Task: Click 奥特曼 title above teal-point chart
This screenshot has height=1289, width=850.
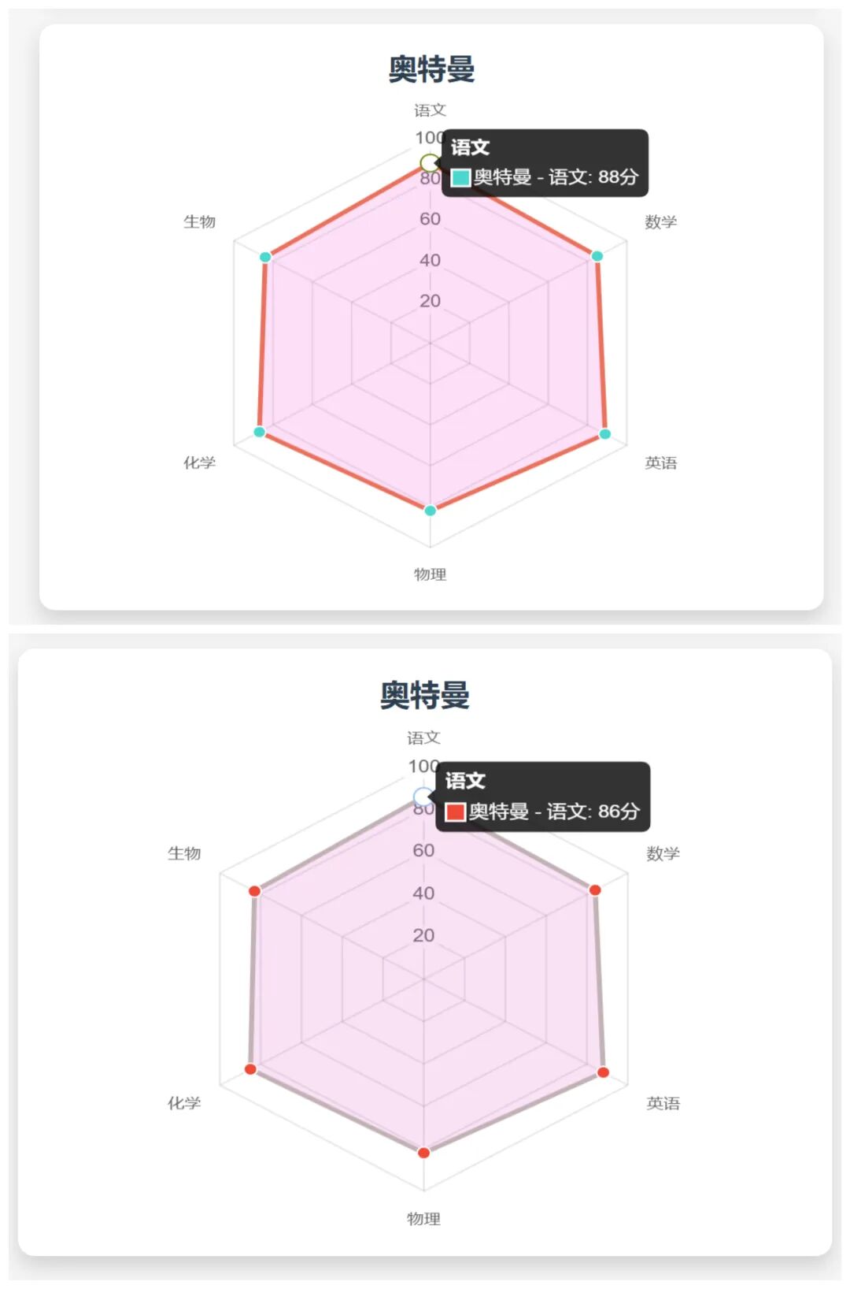Action: 431,69
